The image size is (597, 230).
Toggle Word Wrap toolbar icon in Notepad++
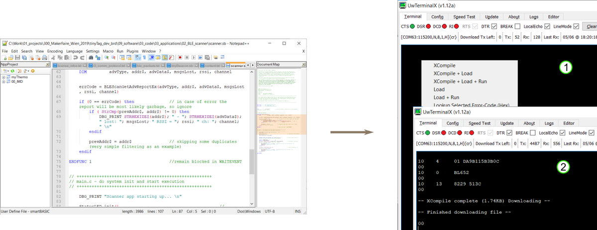click(138, 57)
